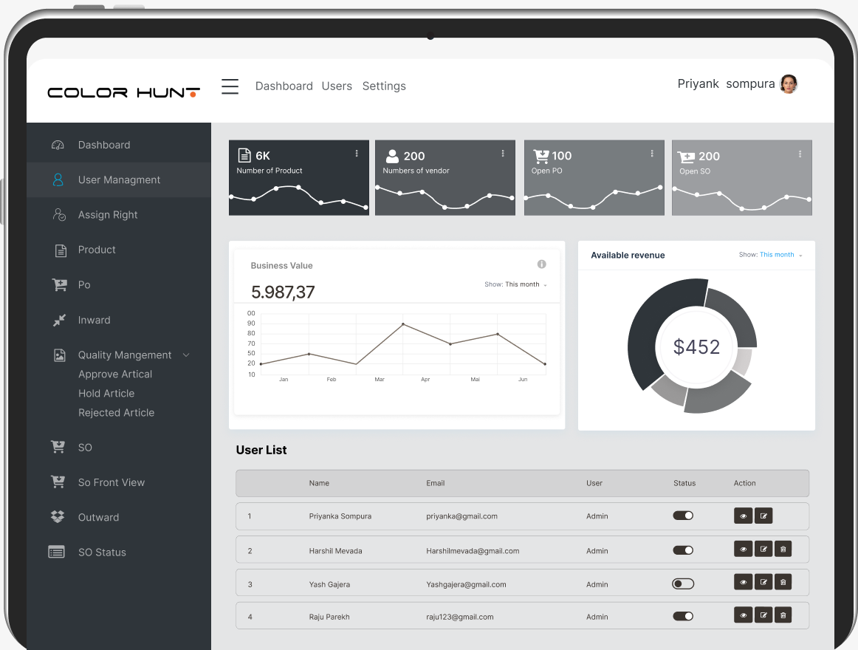Toggle status switch for Raju Parekh
This screenshot has width=858, height=650.
pyautogui.click(x=683, y=617)
